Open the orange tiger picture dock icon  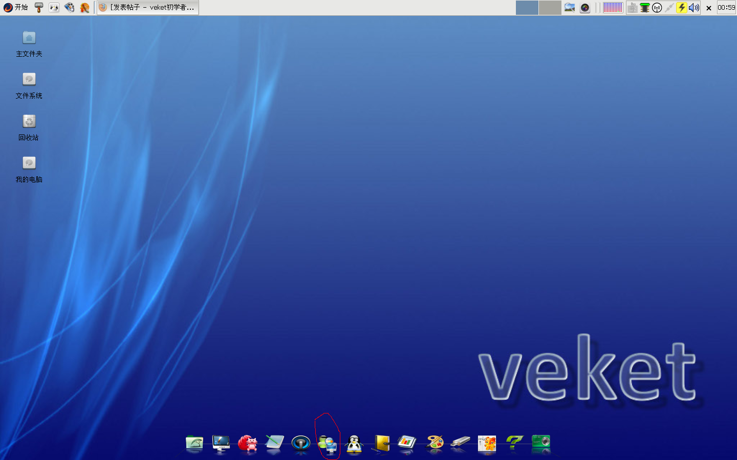[487, 443]
